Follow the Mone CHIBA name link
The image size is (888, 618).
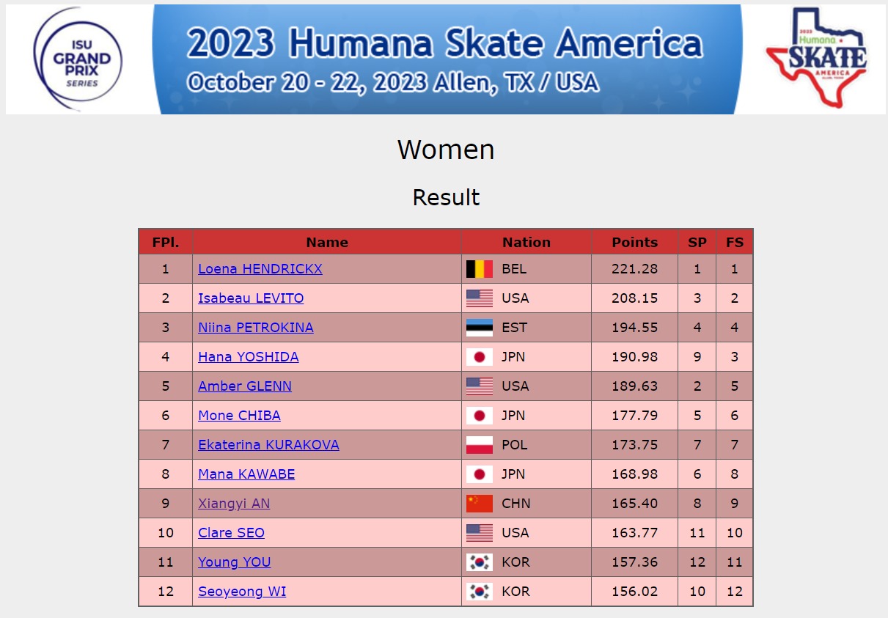239,416
